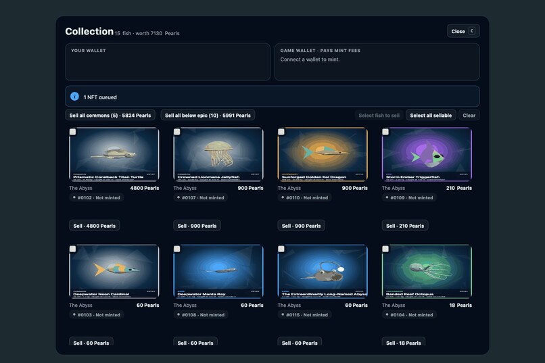Tick the checkbox on Prismatic Coralback Titan Turtle

[72, 132]
